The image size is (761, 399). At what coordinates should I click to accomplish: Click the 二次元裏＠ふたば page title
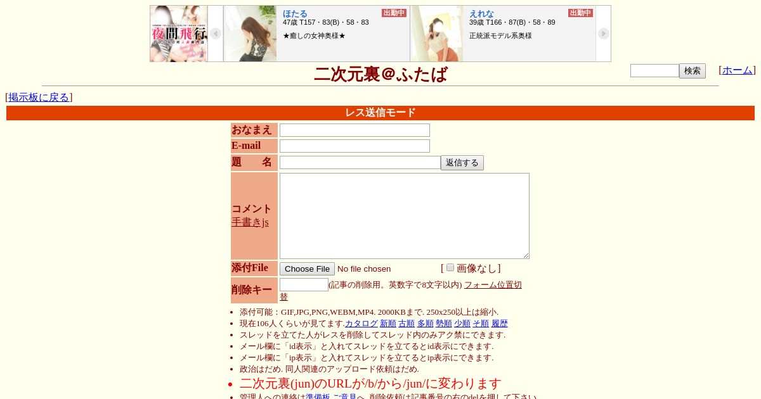380,74
